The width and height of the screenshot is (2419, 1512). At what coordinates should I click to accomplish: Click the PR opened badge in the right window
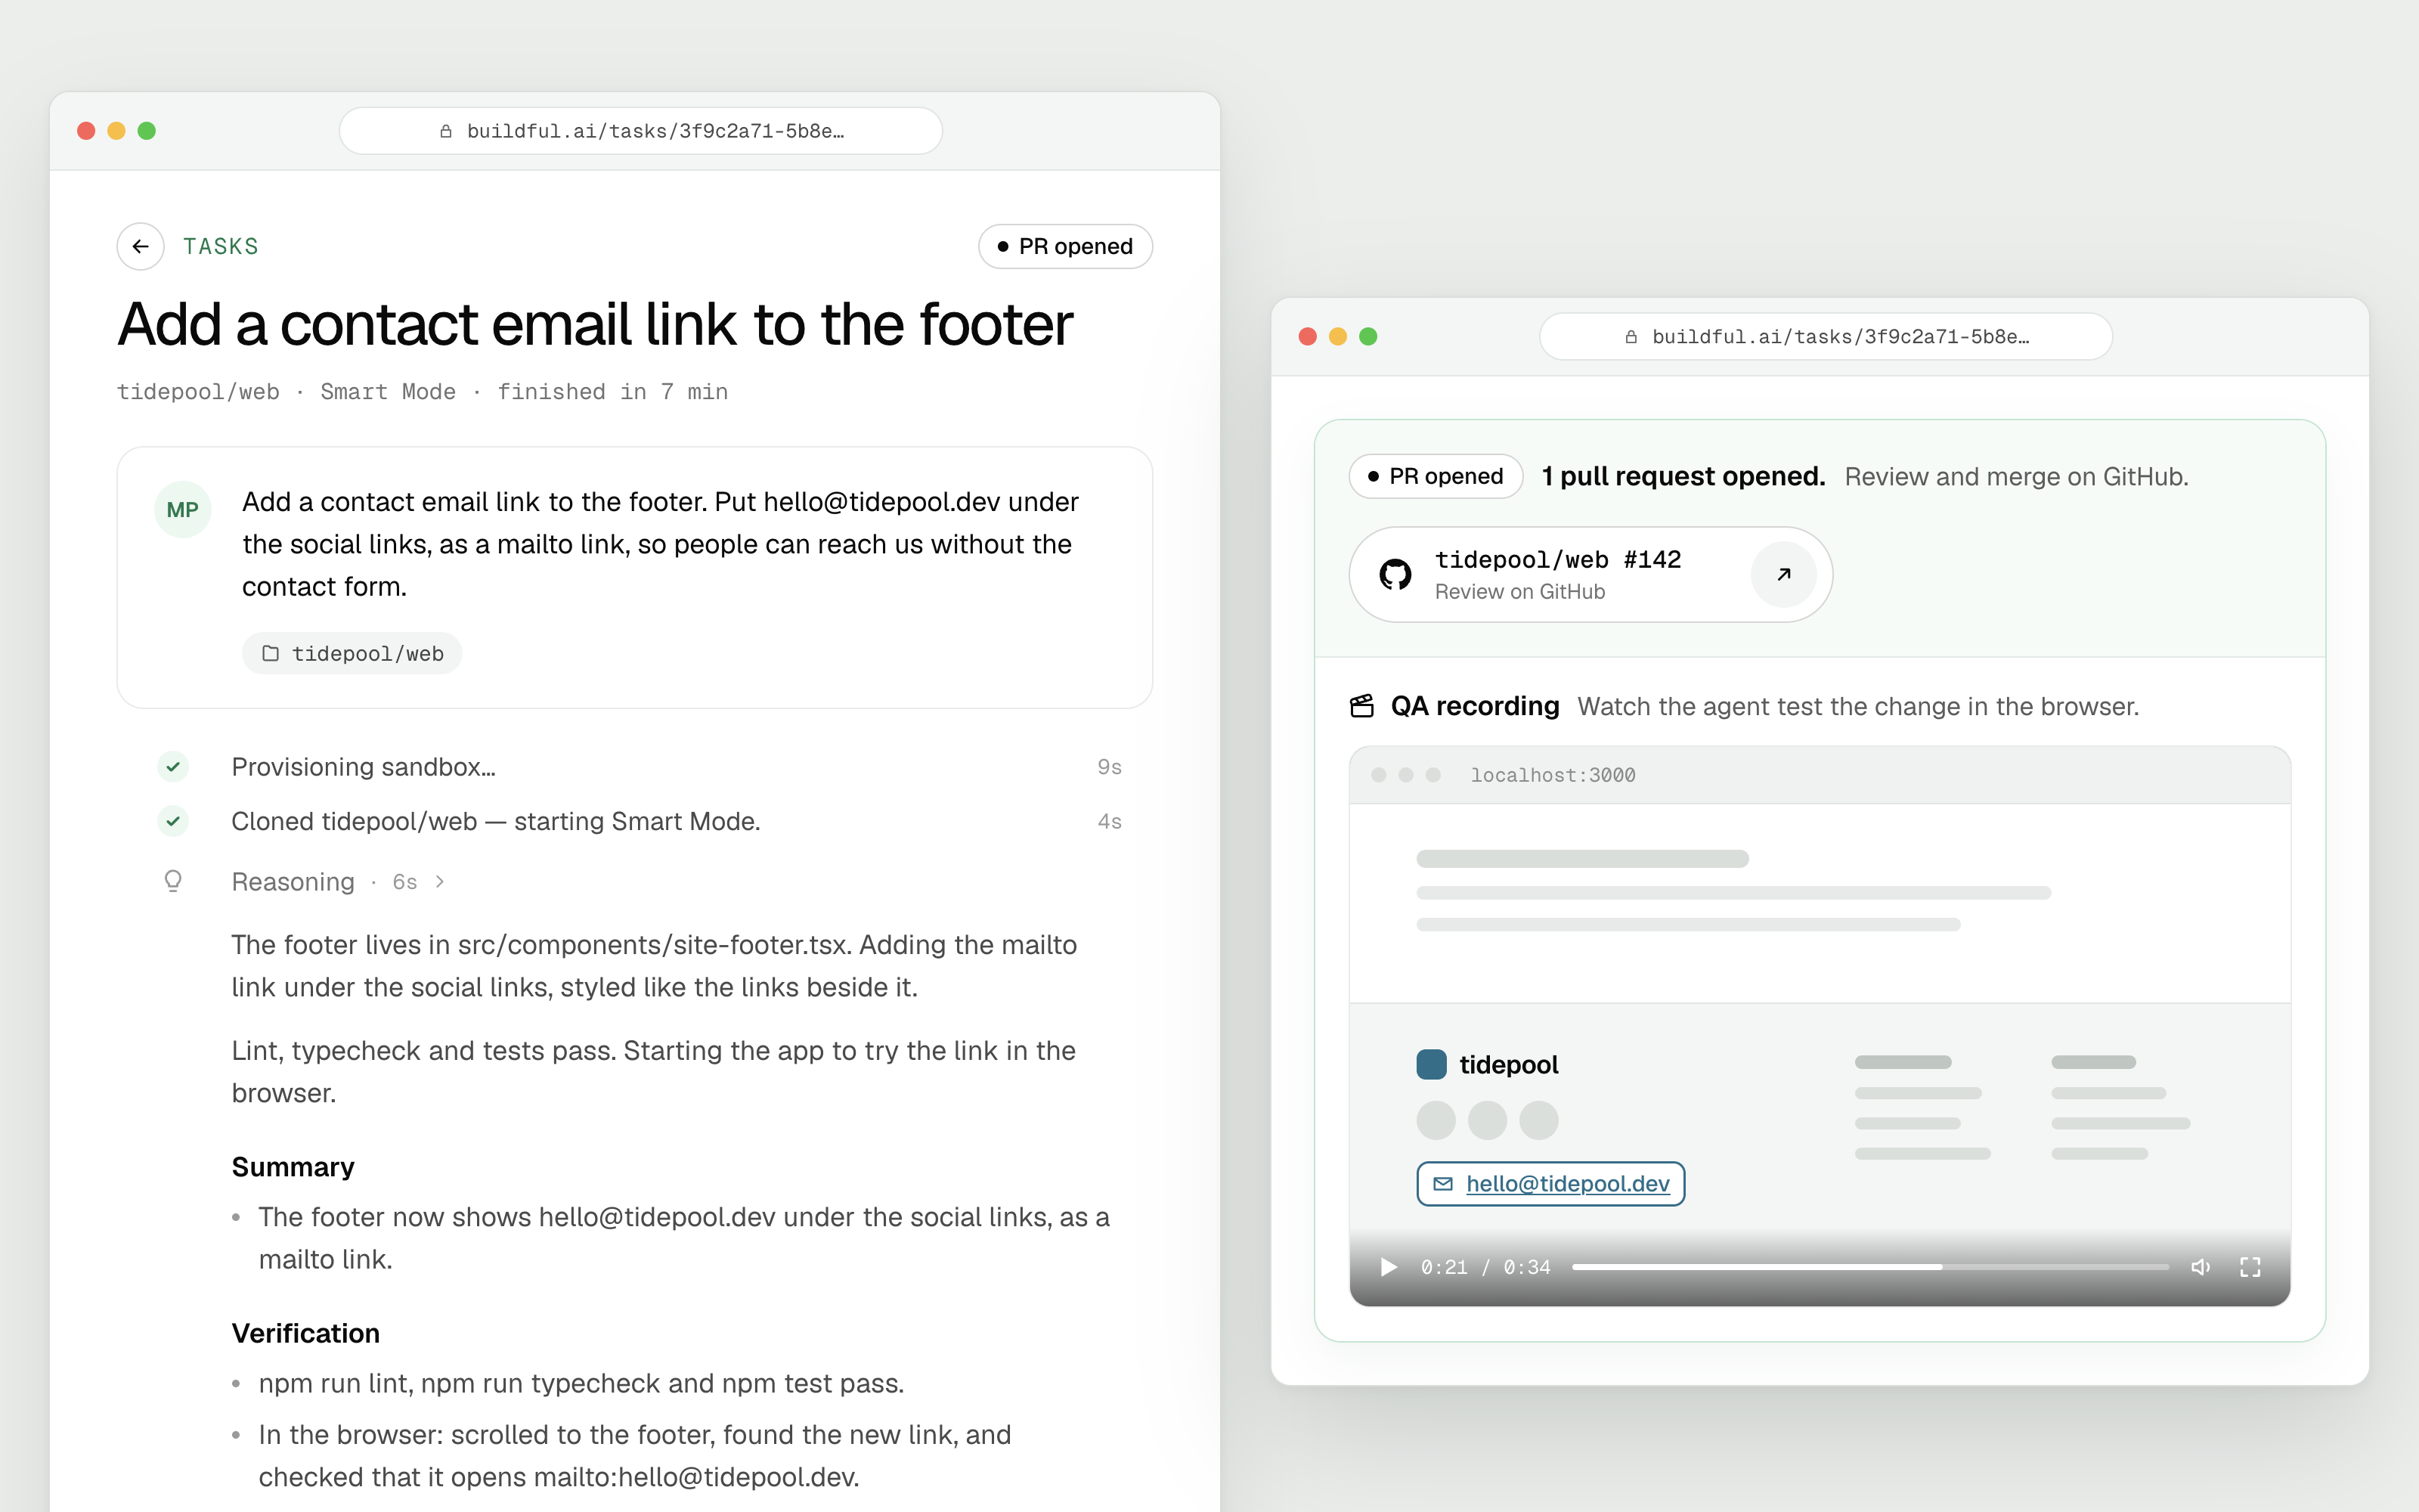1436,476
